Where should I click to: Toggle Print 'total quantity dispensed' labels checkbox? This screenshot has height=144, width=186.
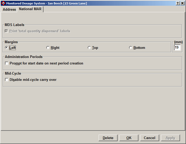tap(7, 31)
